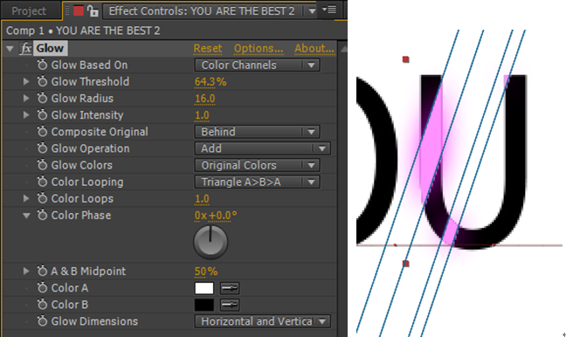566x337 pixels.
Task: Collapse the Color Phase property
Action: pos(26,216)
